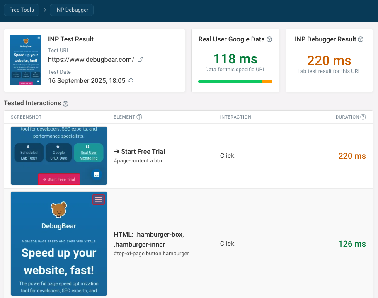
Task: Click the Start Free Trial element name
Action: pos(139,151)
